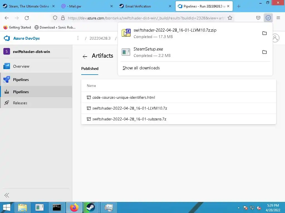Viewport: 285px width, 213px height.
Task: Click the Action Center flag tray icon
Action: click(245, 208)
